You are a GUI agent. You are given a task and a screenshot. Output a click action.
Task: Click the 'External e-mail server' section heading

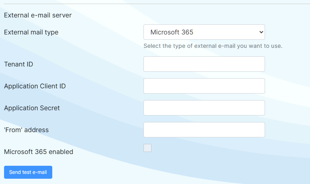click(x=38, y=15)
